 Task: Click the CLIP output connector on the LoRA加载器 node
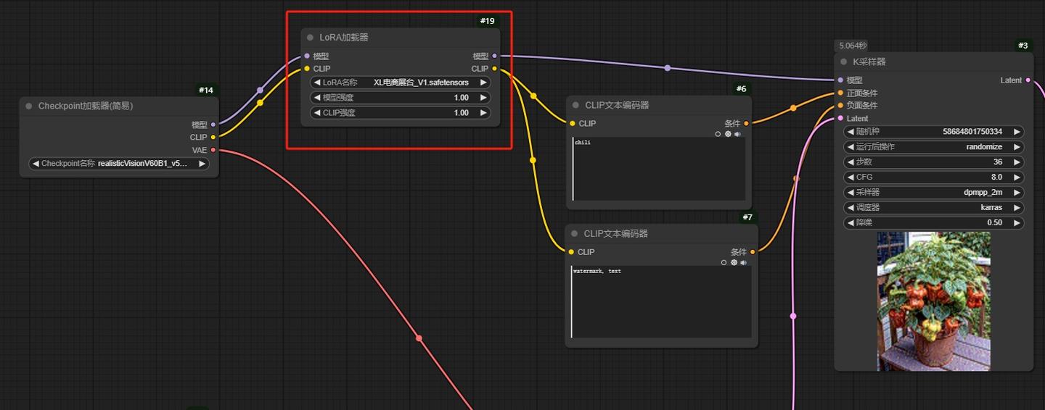[494, 69]
